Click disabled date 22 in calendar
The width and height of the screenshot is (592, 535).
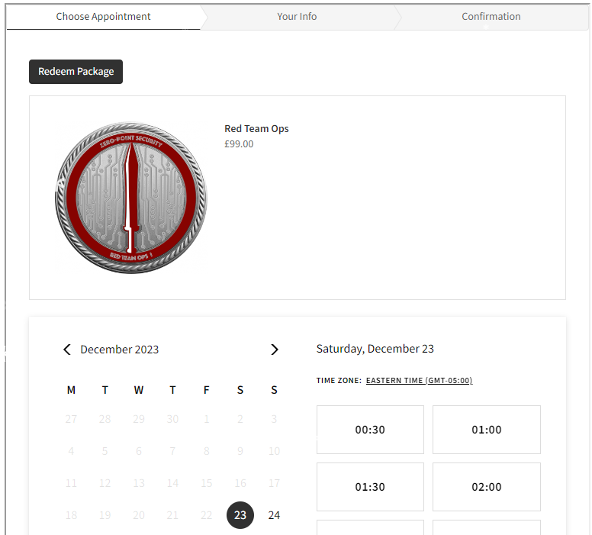[x=206, y=515]
